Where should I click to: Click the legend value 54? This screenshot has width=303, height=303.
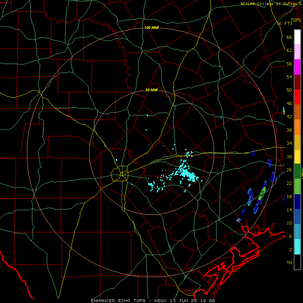[289, 77]
